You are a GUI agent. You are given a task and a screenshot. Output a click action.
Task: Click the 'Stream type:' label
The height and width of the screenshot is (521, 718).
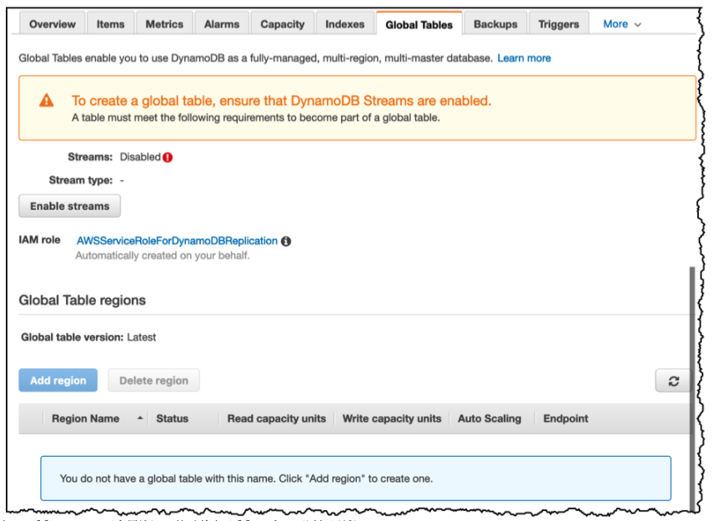(81, 180)
